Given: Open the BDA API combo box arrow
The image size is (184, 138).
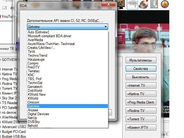Looking at the screenshot, I should coord(105,27).
